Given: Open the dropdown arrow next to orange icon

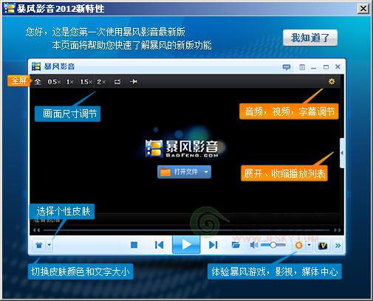Looking at the screenshot, I should (x=309, y=245).
